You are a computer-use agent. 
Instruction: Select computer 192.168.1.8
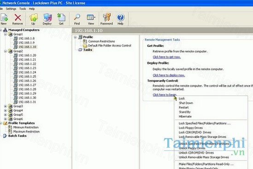click(x=26, y=38)
